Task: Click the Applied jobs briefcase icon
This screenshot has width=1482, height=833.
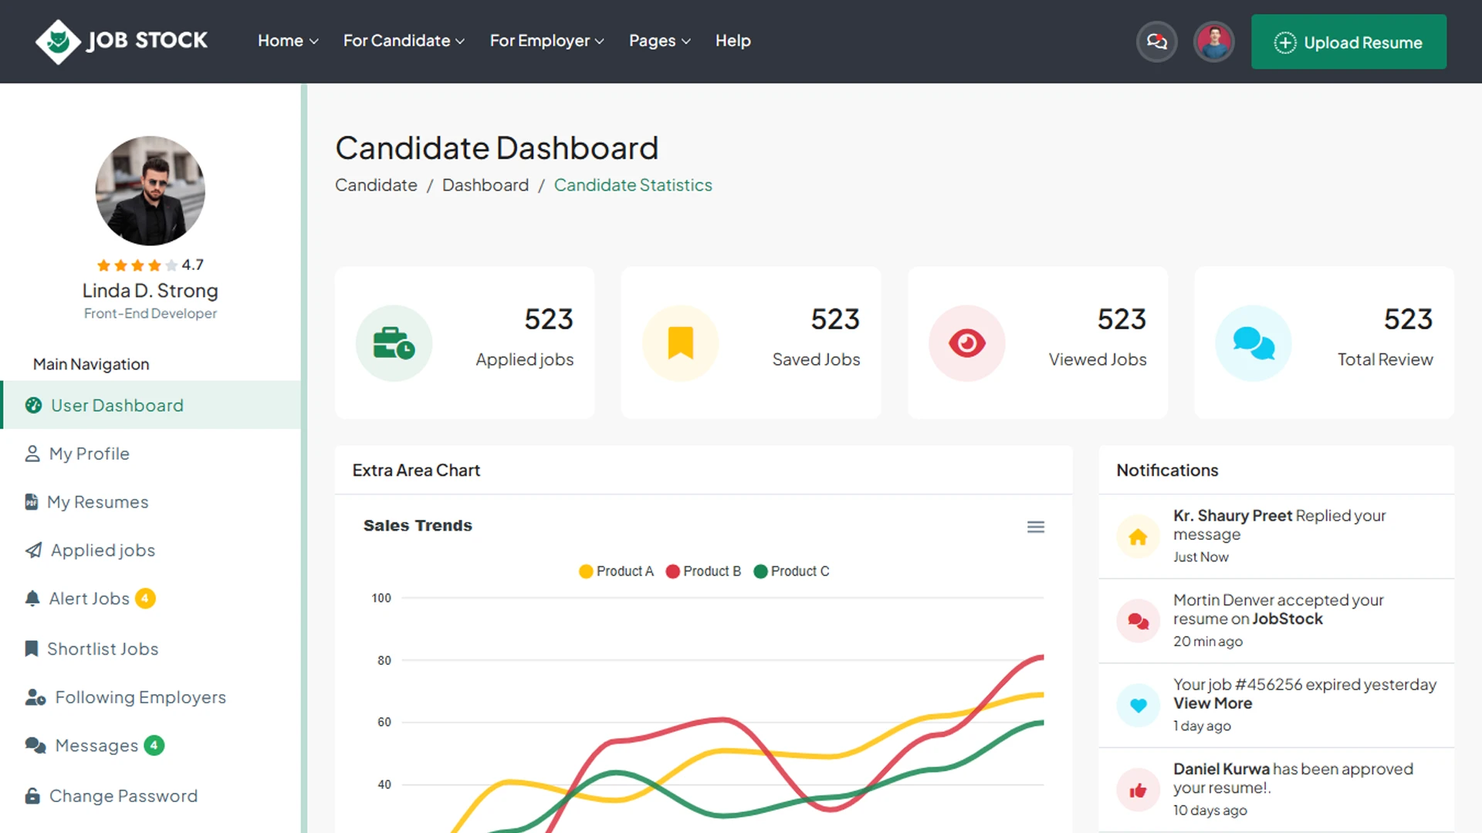Action: pyautogui.click(x=394, y=343)
